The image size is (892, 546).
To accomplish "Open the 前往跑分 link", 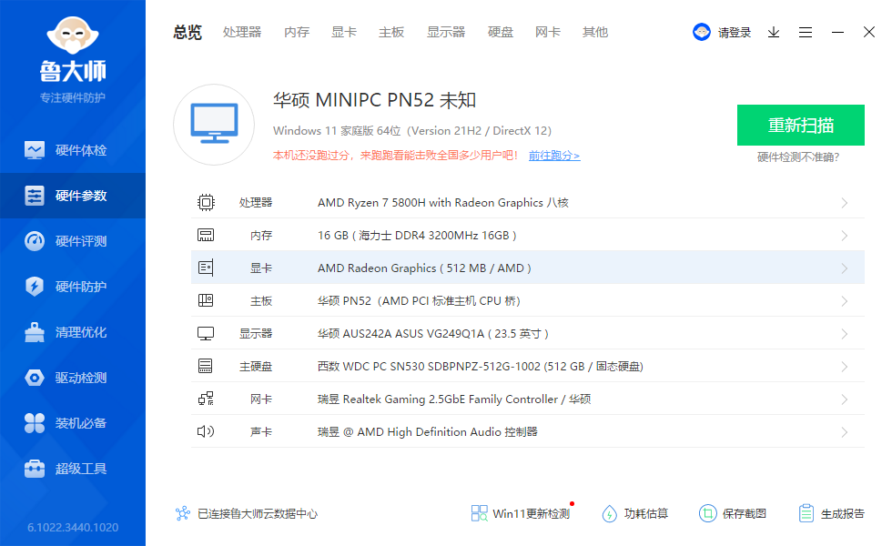I will coord(552,156).
